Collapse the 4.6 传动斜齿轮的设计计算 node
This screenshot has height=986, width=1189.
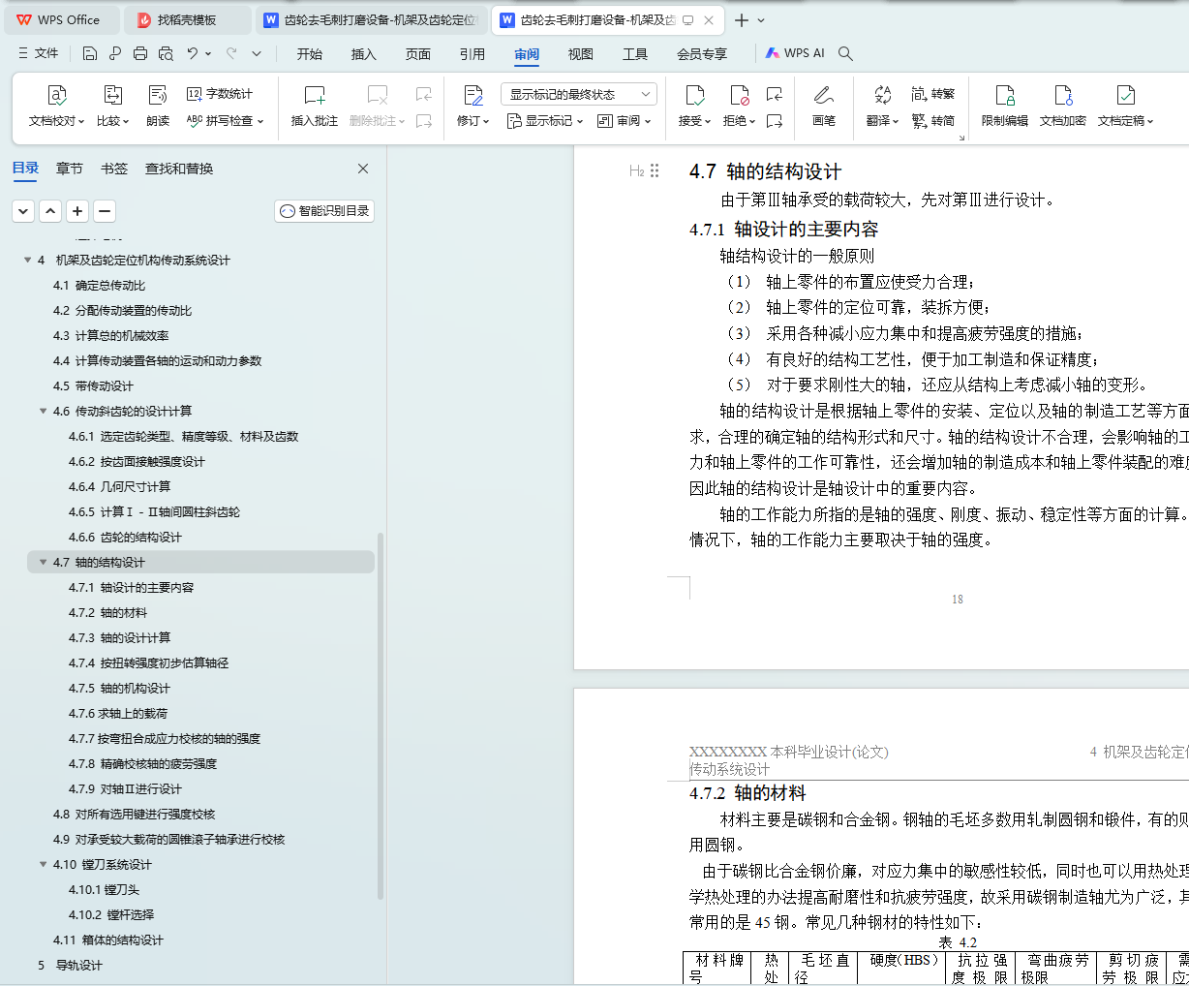tap(44, 411)
